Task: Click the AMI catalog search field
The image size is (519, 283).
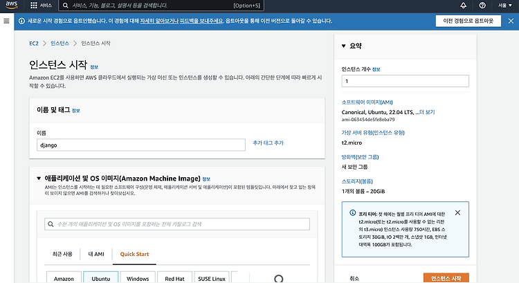Action: 177,224
